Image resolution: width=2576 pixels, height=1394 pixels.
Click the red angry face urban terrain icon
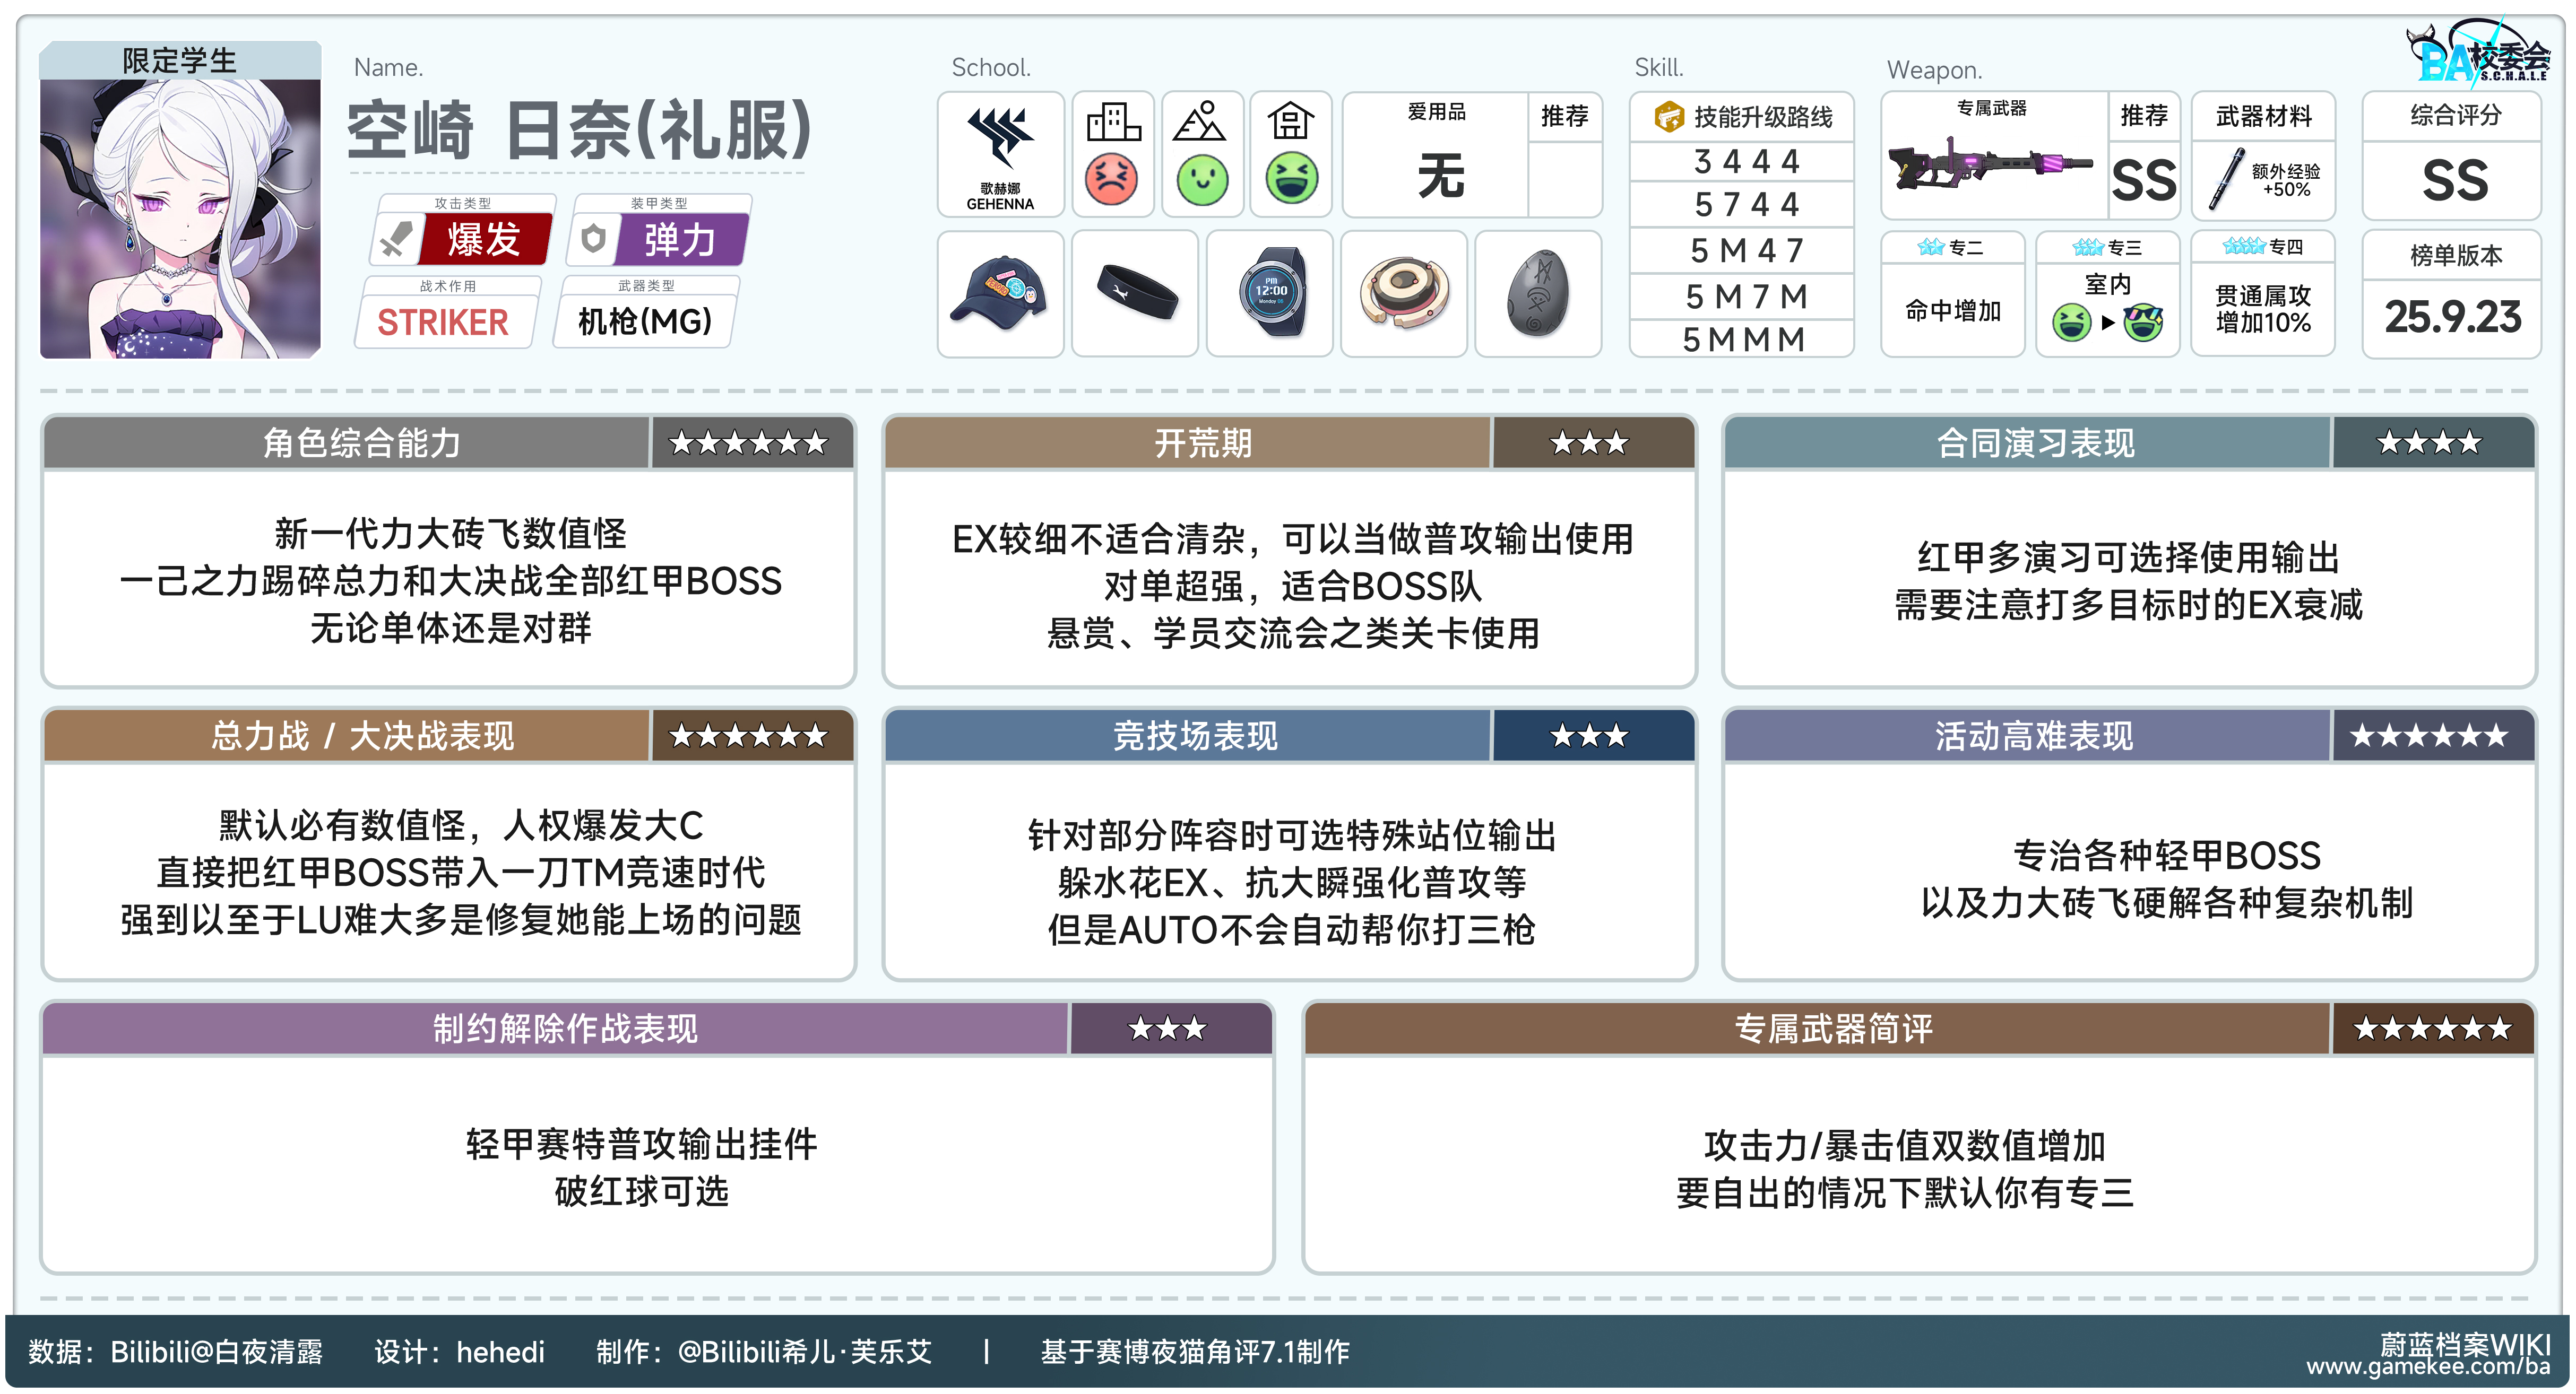(1111, 180)
